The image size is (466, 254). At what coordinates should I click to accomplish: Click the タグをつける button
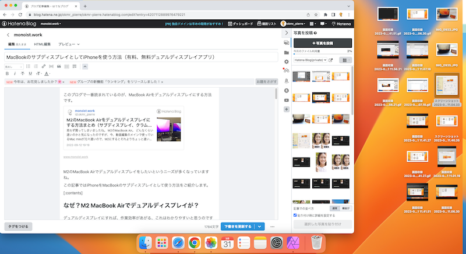click(18, 227)
